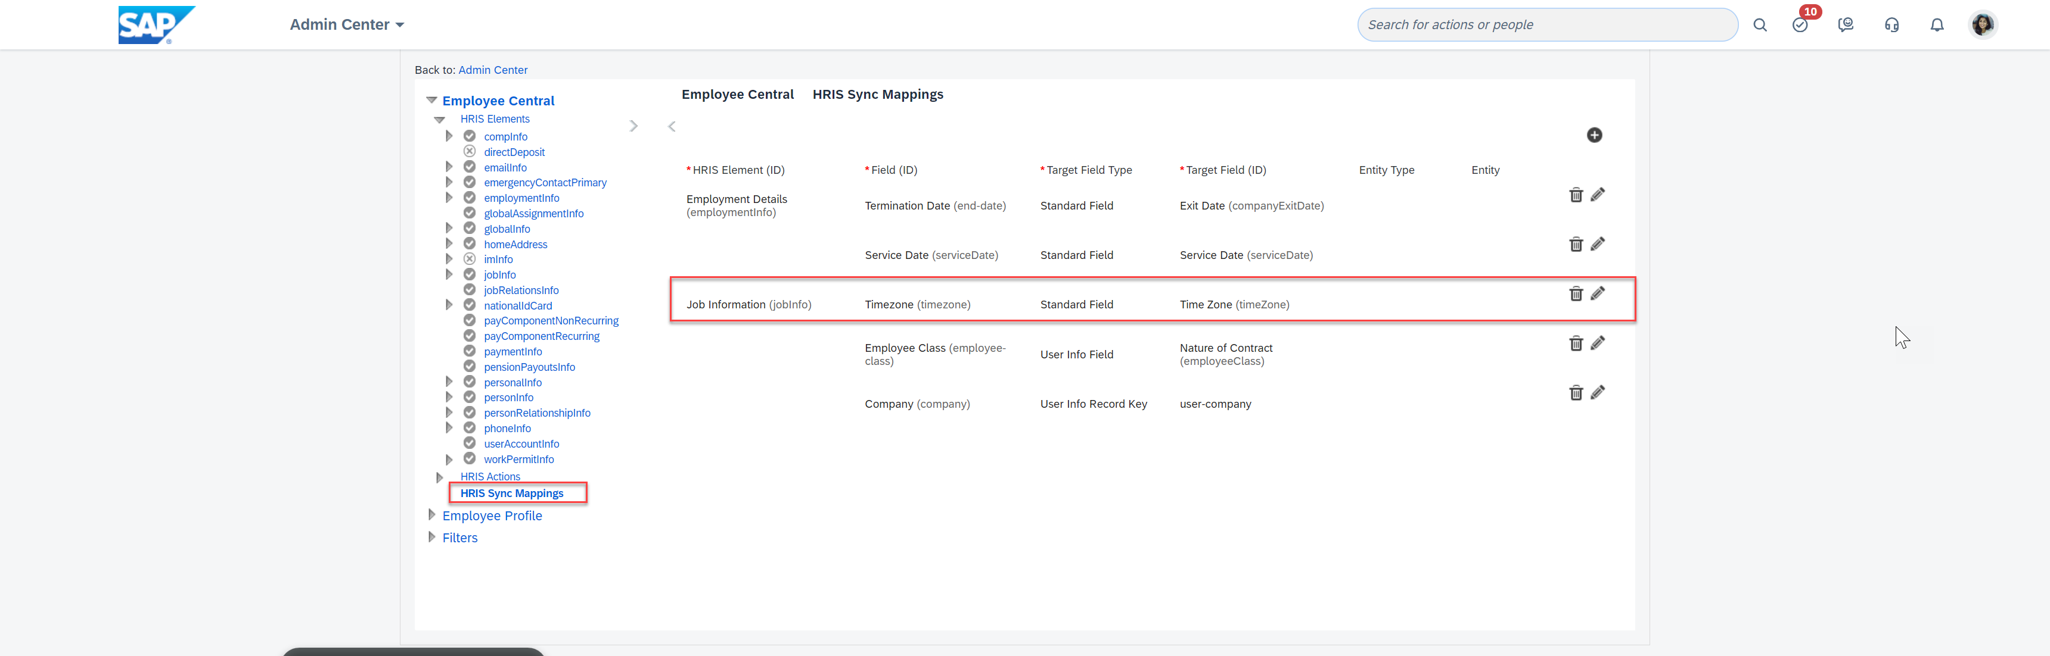Open the emergencyContactPrimary element

tap(545, 183)
